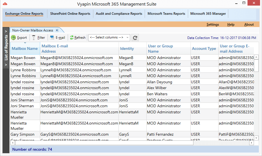Image resolution: width=262 pixels, height=156 pixels.
Task: Open the About link
Action: [249, 25]
